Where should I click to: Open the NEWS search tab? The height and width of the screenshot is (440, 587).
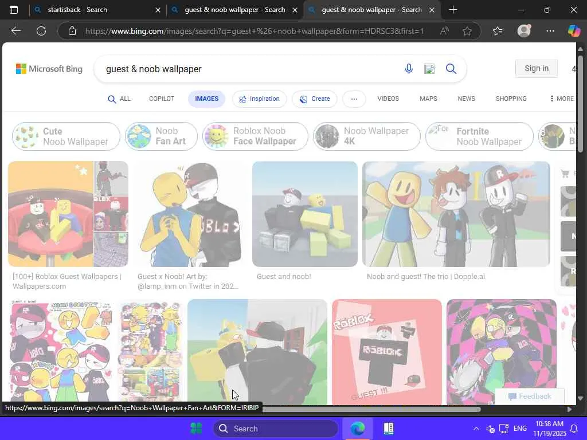pos(466,99)
